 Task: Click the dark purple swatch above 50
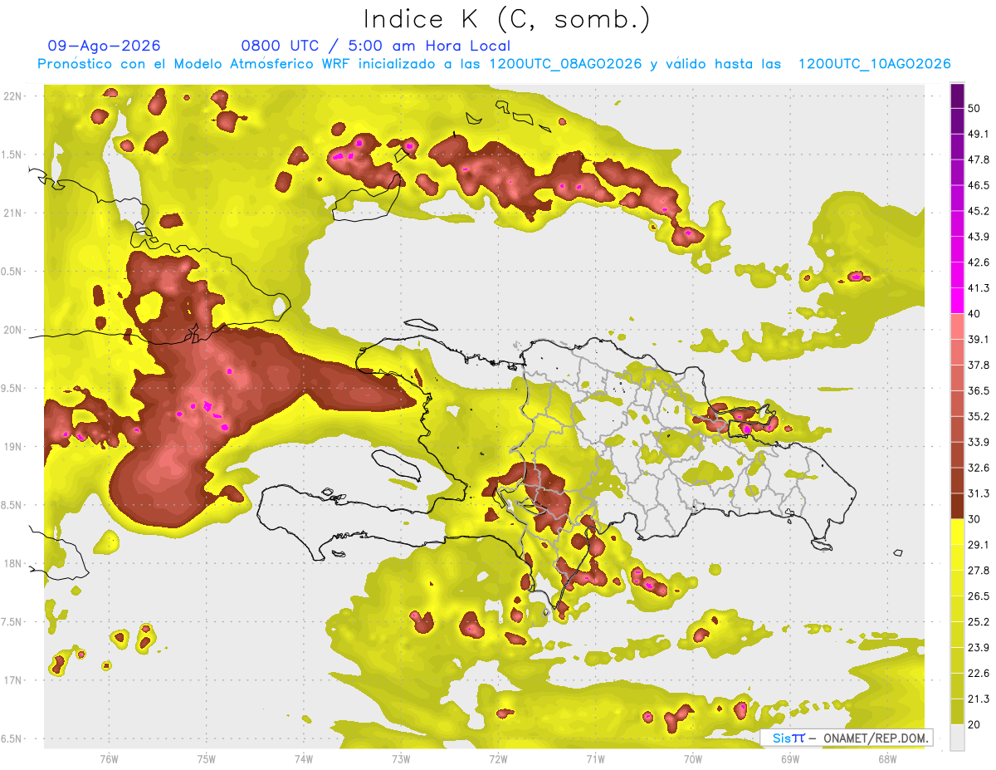(x=957, y=96)
